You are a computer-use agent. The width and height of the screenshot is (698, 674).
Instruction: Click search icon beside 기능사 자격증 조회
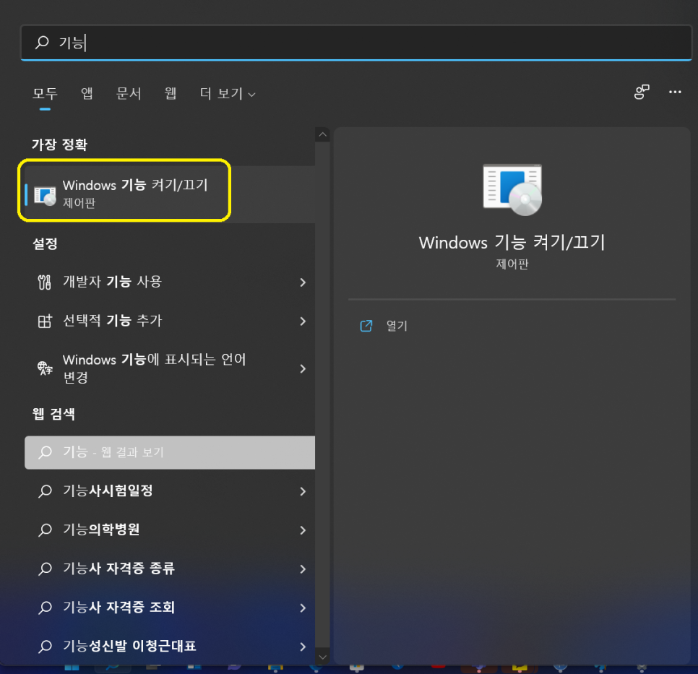[45, 608]
